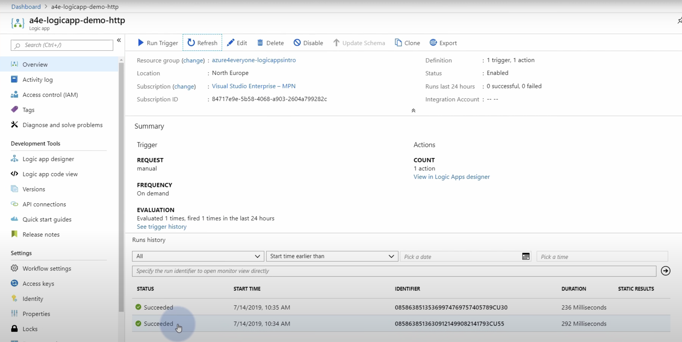This screenshot has width=682, height=342.
Task: Collapse the essentials section chevron
Action: coord(413,110)
